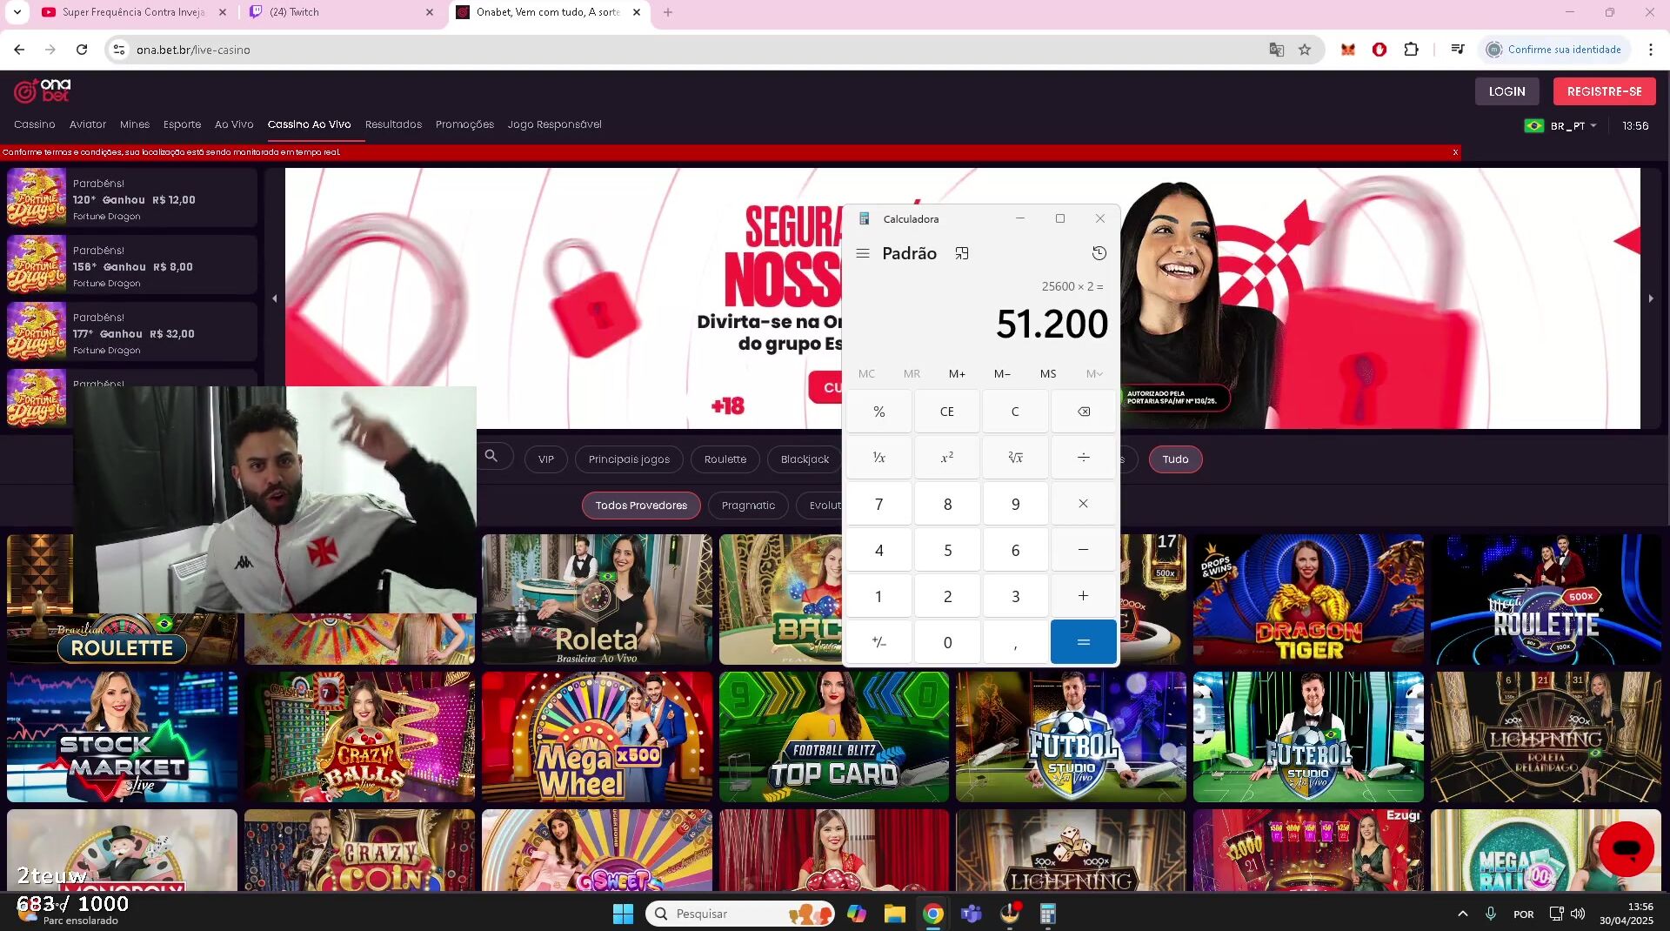This screenshot has height=931, width=1670.
Task: Open Calculator history icon
Action: [1099, 253]
